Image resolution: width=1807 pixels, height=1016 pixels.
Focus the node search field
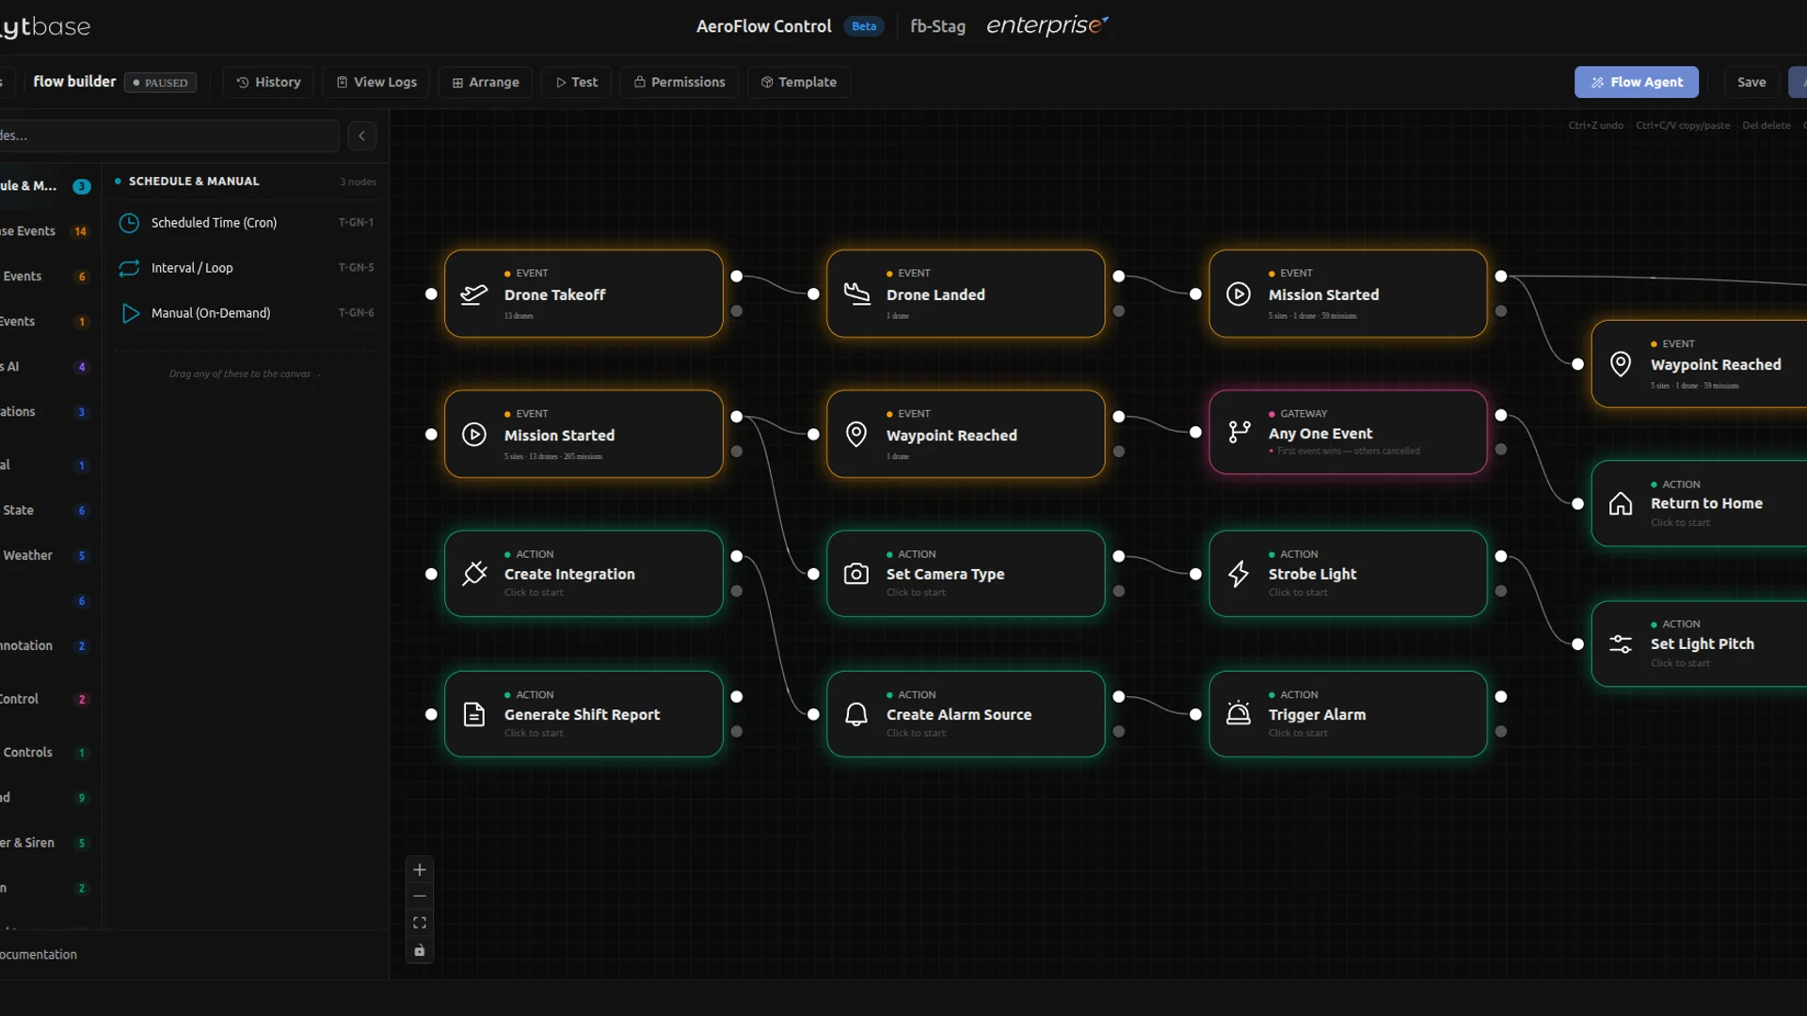[x=168, y=135]
